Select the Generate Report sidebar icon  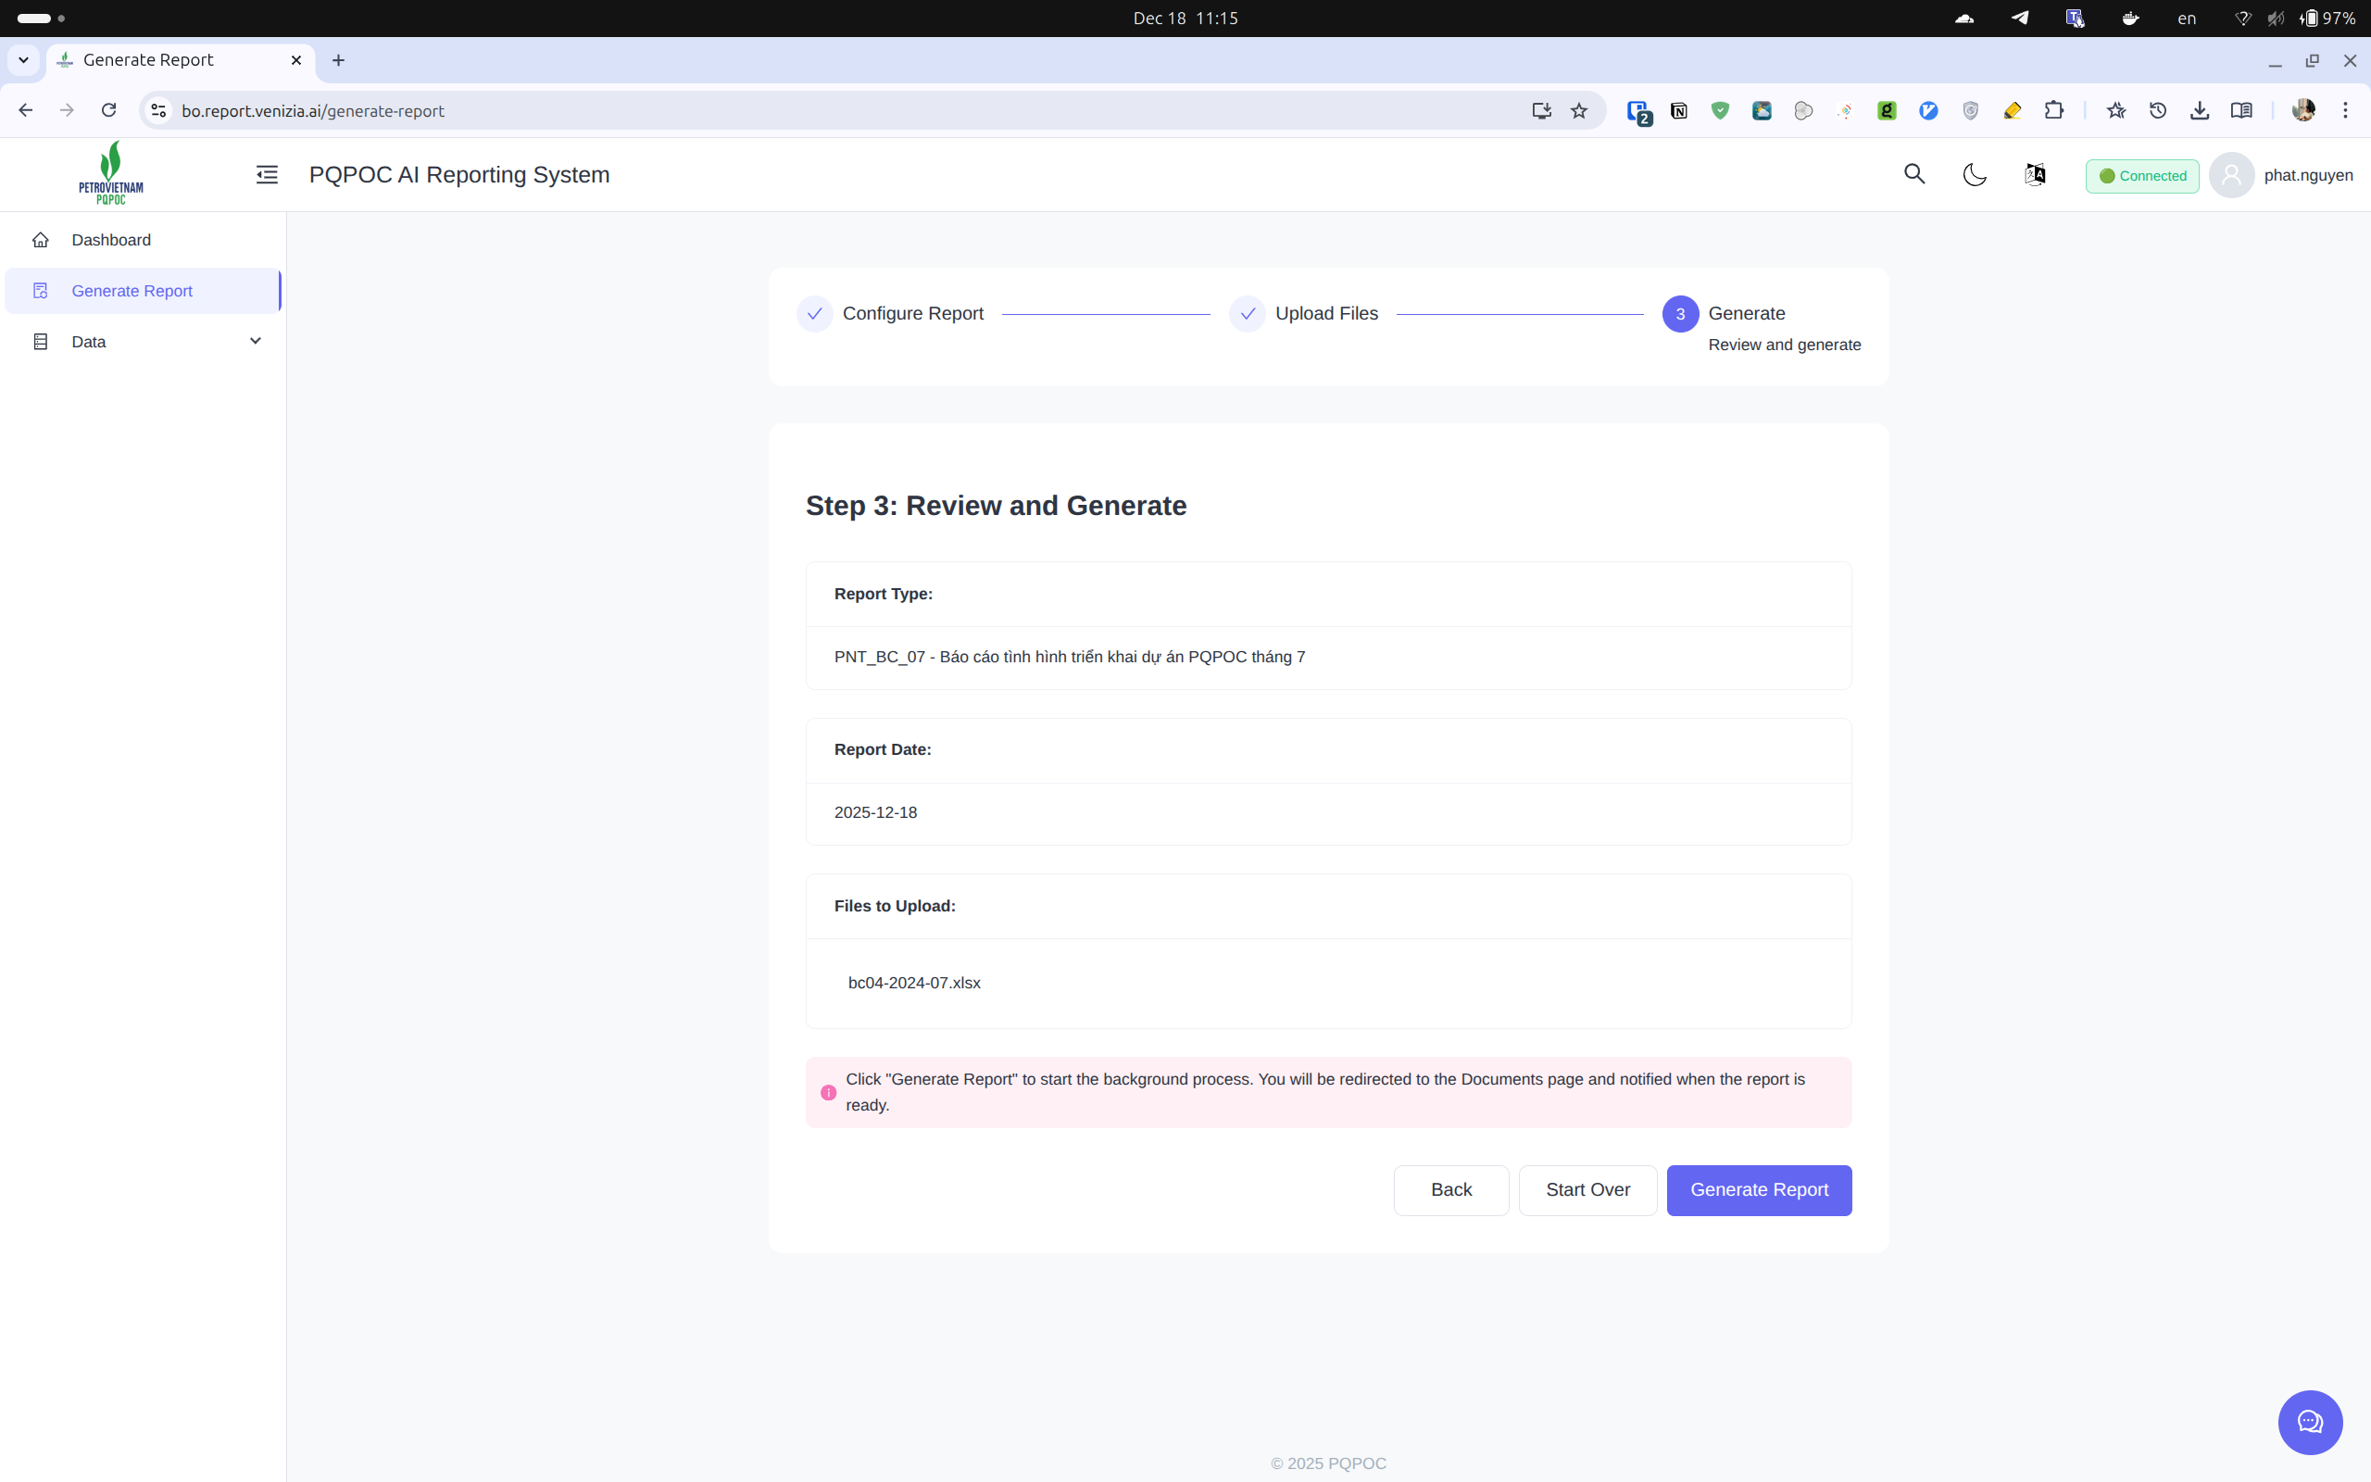41,290
